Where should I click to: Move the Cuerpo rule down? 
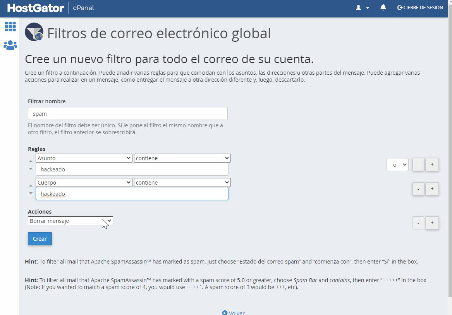tap(31, 193)
